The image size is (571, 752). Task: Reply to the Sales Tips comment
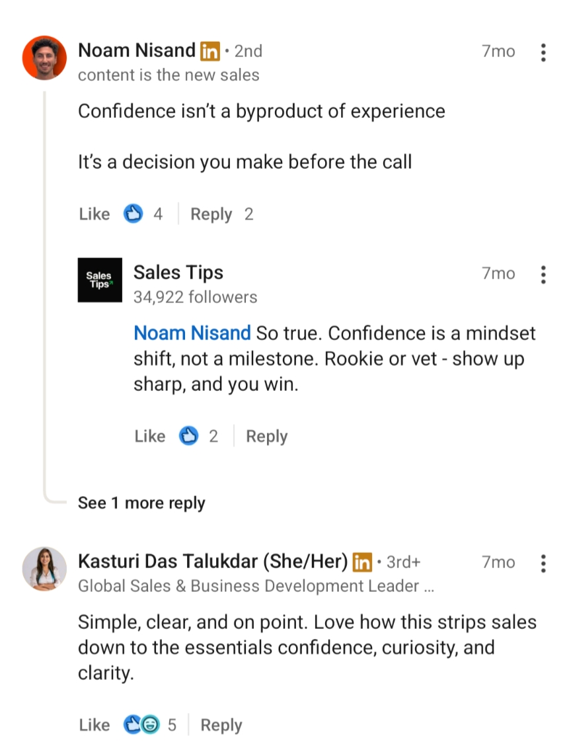(266, 437)
